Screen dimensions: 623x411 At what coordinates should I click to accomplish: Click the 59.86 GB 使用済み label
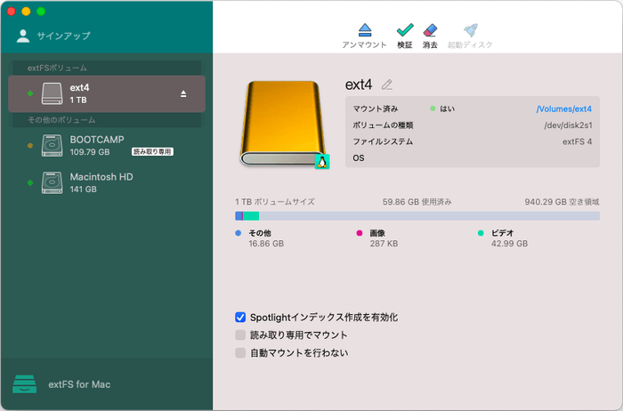pyautogui.click(x=417, y=202)
